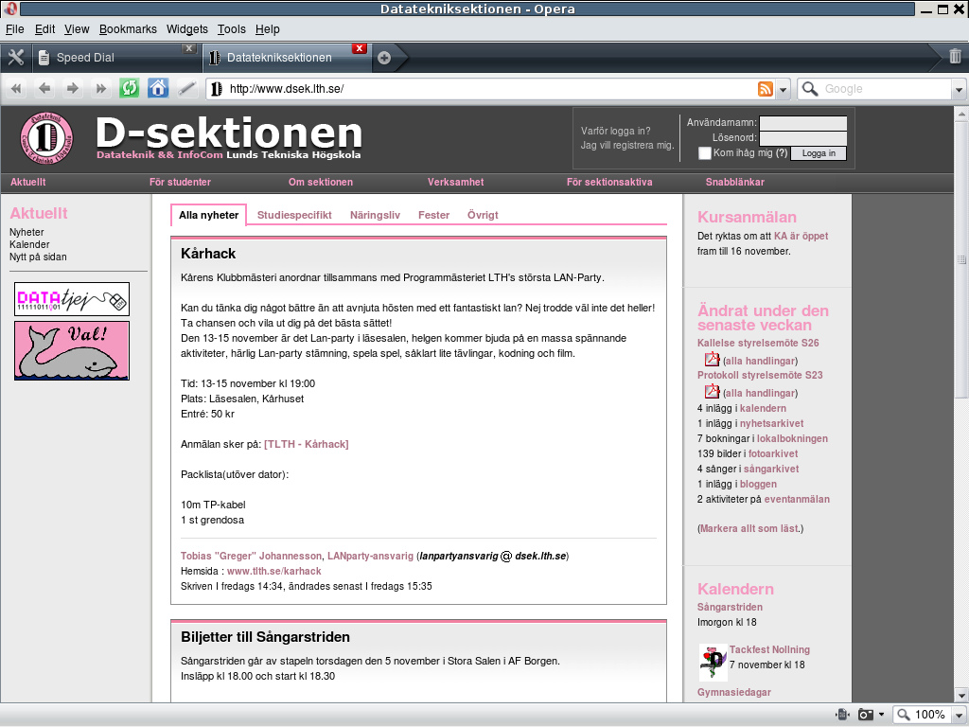The height and width of the screenshot is (727, 969).
Task: Open the PDF icon for Kallelse styrelsemöte S26
Action: (x=712, y=359)
